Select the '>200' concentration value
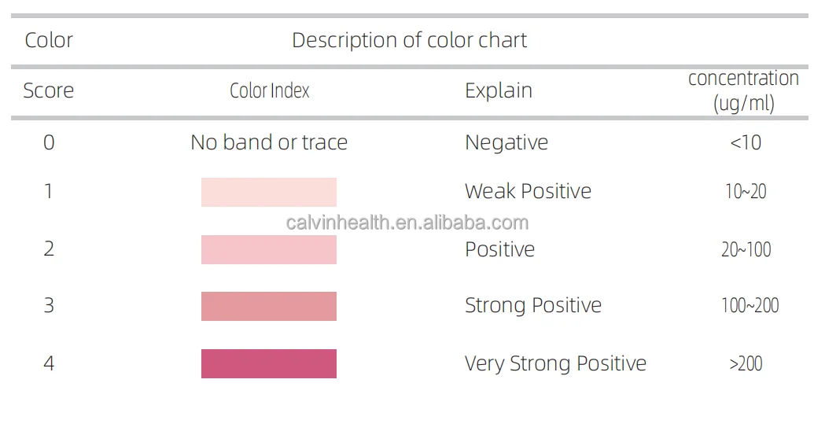 click(x=746, y=363)
